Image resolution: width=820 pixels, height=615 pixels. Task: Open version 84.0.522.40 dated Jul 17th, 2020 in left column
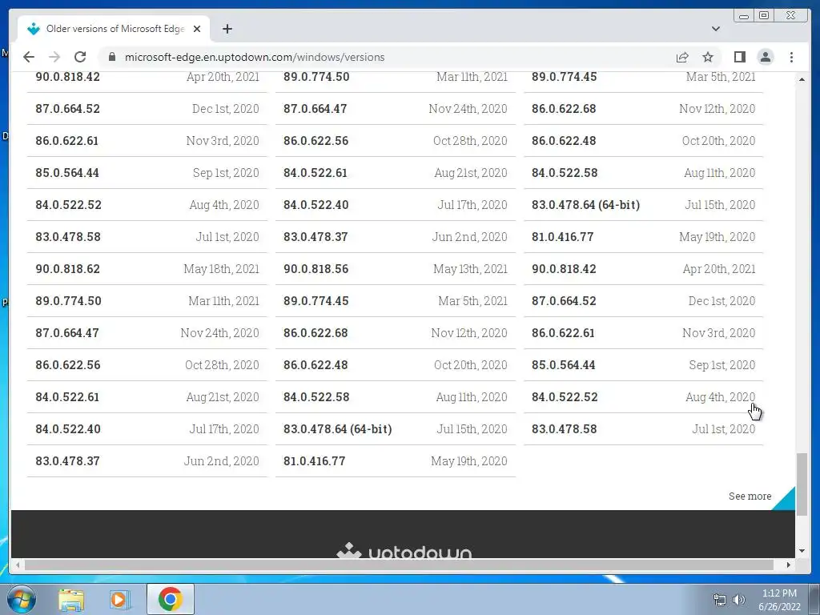[x=147, y=429]
